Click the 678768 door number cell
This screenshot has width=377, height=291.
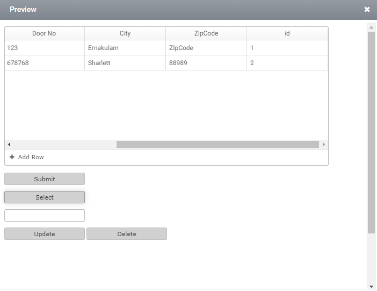[45, 63]
